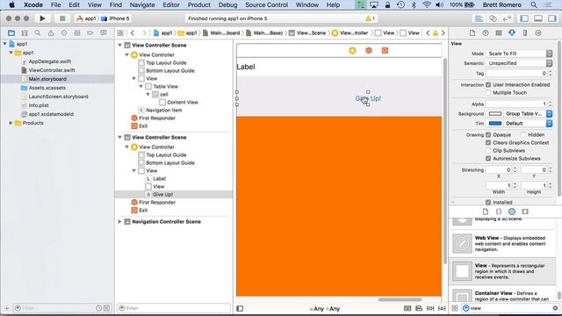Click the Alpha value field
Viewport: 562px width, 316px height.
(516, 104)
